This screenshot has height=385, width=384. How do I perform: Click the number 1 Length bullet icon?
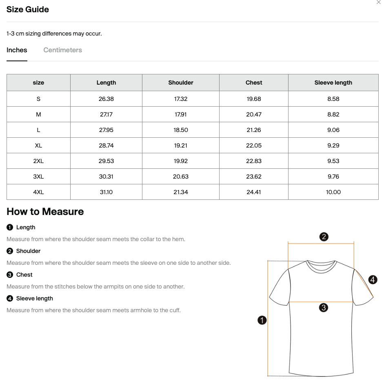(x=10, y=227)
